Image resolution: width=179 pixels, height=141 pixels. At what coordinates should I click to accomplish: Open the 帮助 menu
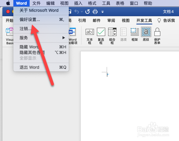148,3
